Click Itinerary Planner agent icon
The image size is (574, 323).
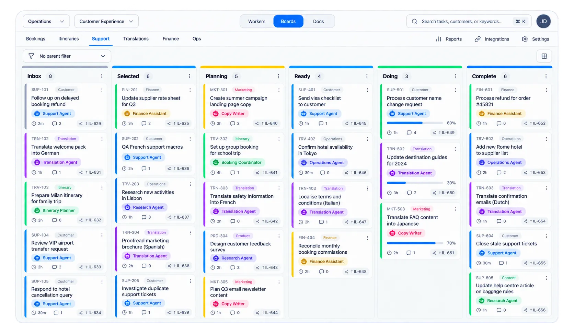(x=37, y=210)
